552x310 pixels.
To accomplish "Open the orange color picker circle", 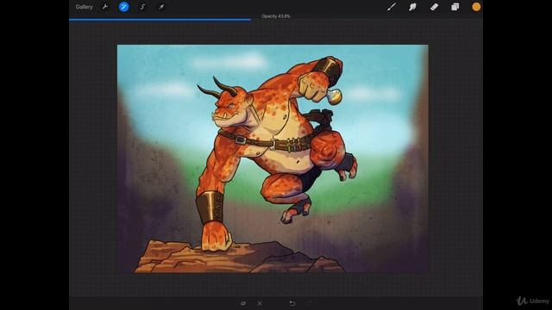I will (476, 7).
